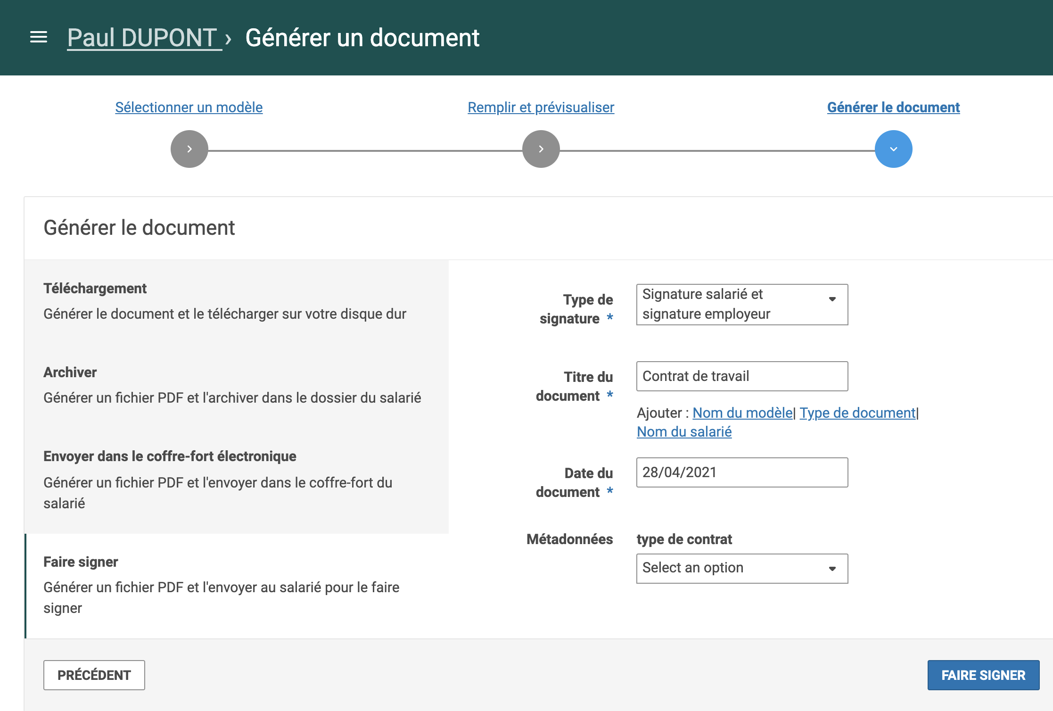Click the blue checkmark step circle
The width and height of the screenshot is (1053, 711).
(x=892, y=149)
